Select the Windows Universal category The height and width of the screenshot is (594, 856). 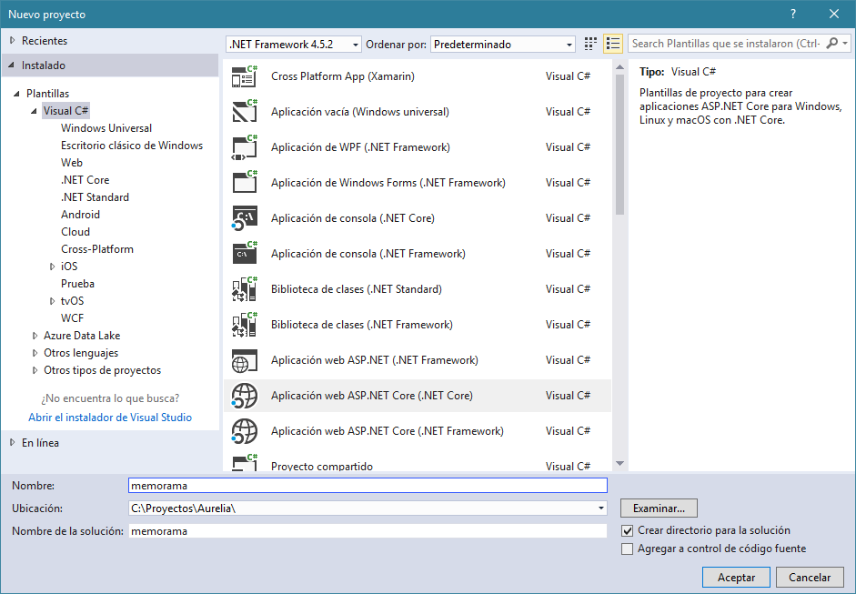pos(106,128)
